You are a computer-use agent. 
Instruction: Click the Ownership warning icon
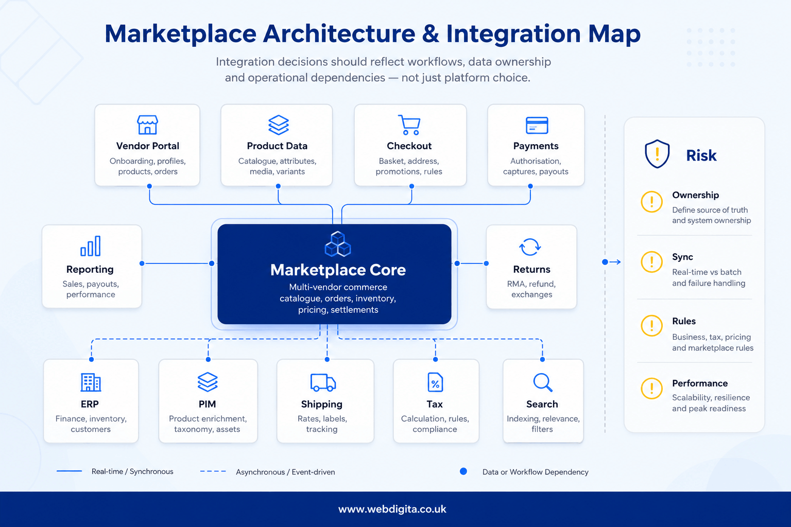pyautogui.click(x=651, y=201)
